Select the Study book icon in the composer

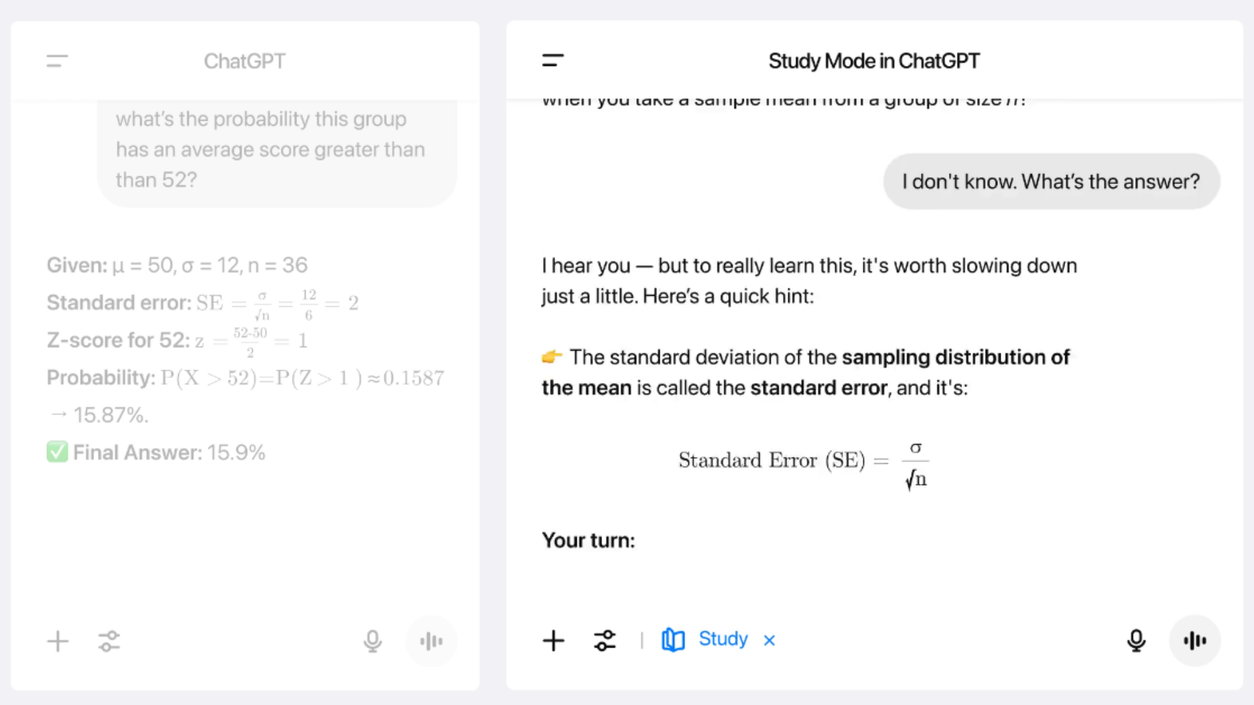pyautogui.click(x=673, y=640)
